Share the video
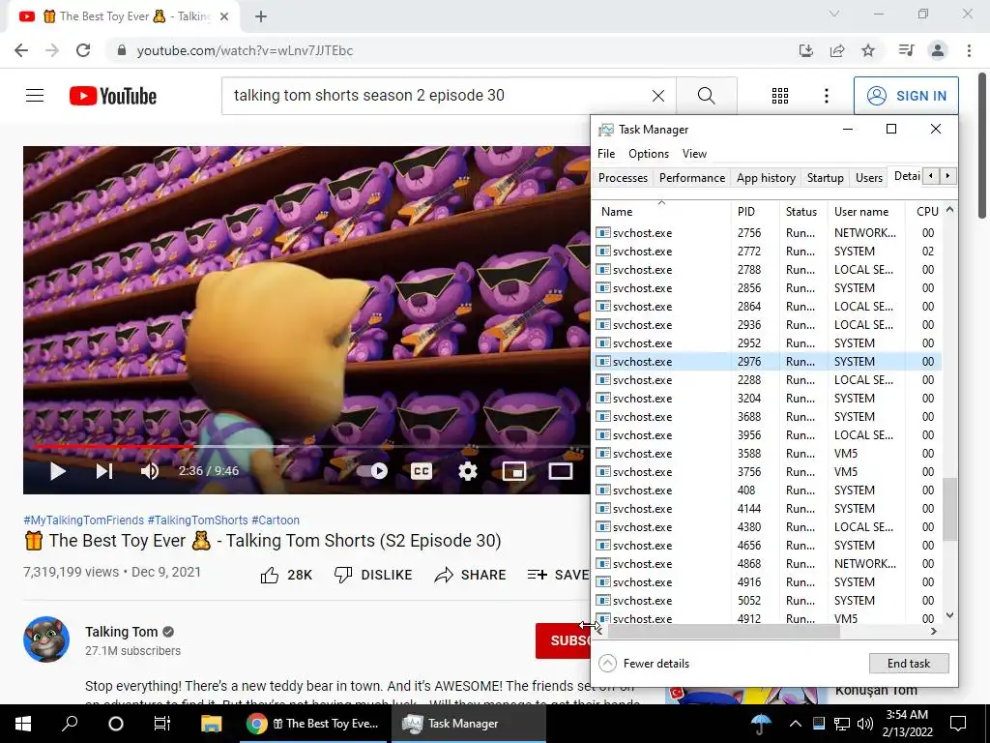The width and height of the screenshot is (990, 743). [471, 575]
